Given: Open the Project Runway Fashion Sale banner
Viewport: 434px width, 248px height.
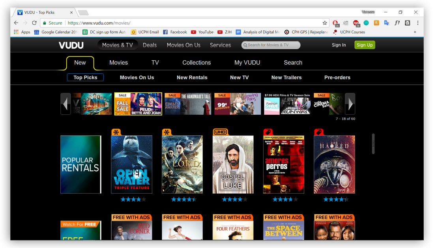Looking at the screenshot, I should pos(287,104).
